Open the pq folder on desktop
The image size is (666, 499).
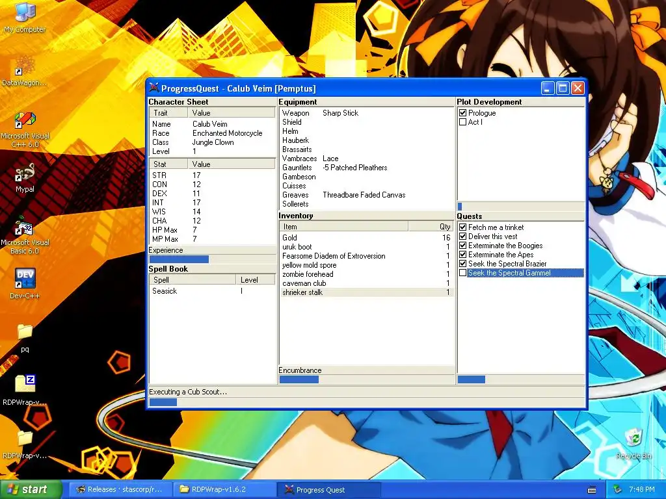[25, 338]
